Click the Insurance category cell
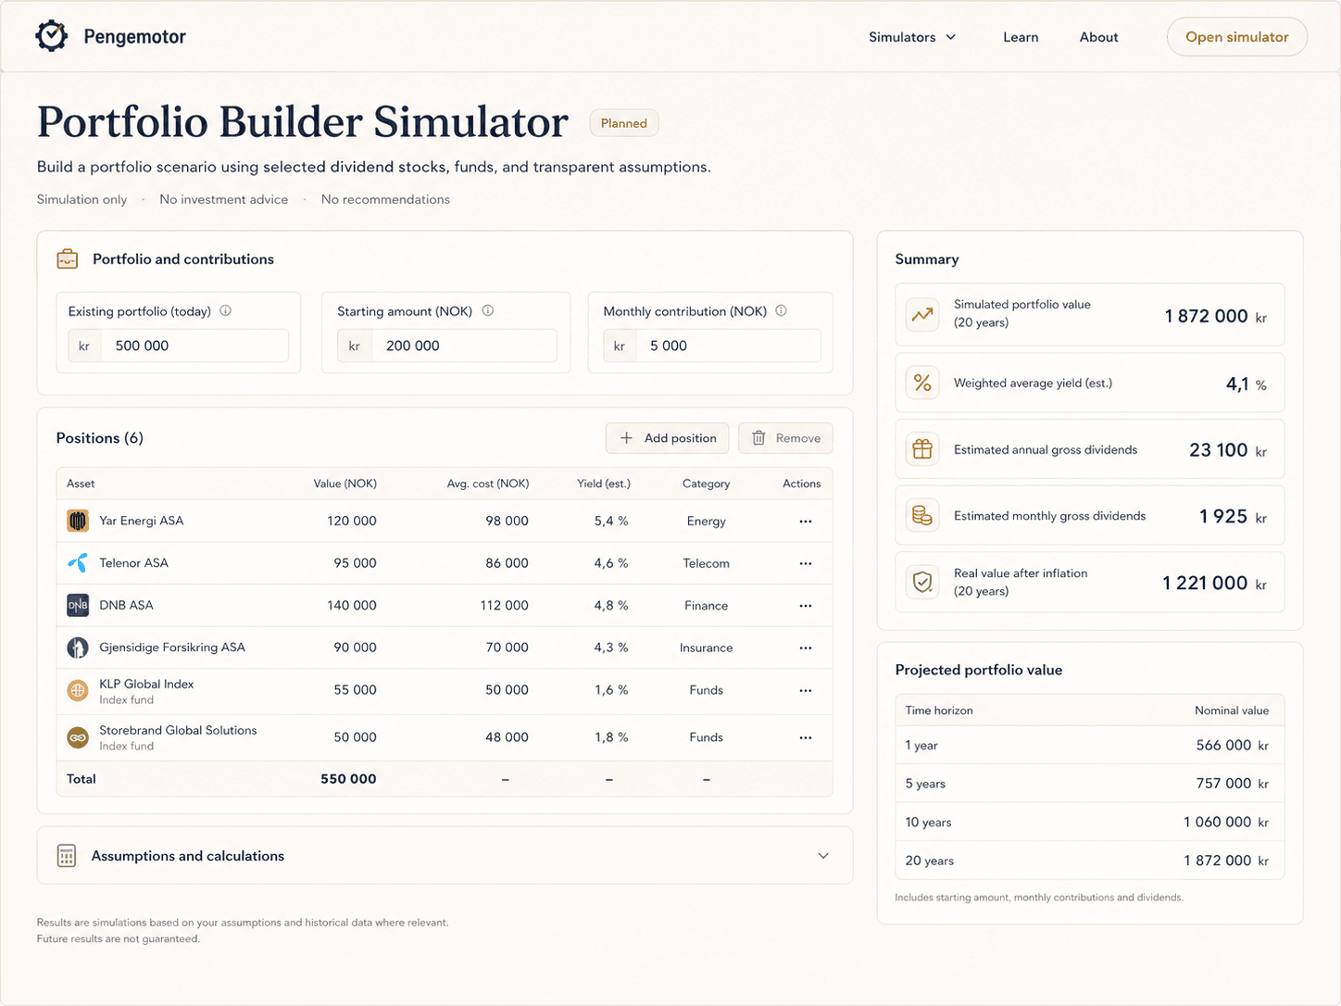The width and height of the screenshot is (1341, 1006). 706,648
